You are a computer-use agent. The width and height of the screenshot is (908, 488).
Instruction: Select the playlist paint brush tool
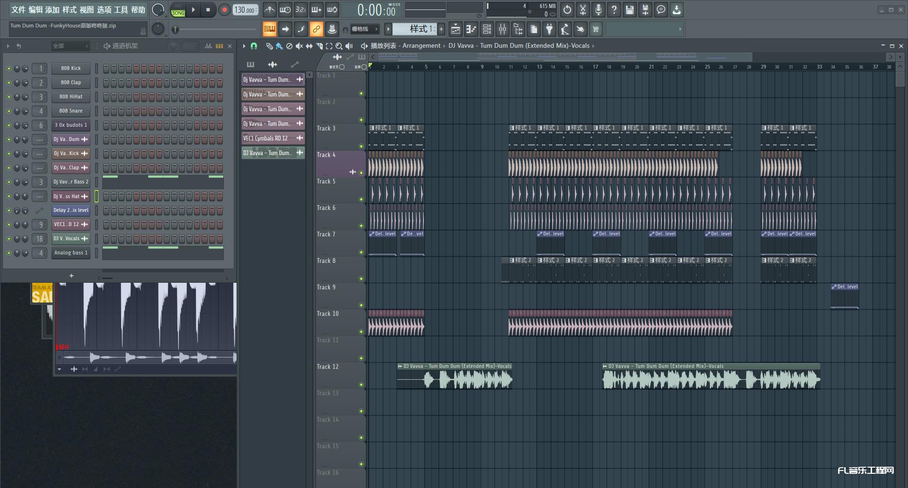(279, 46)
